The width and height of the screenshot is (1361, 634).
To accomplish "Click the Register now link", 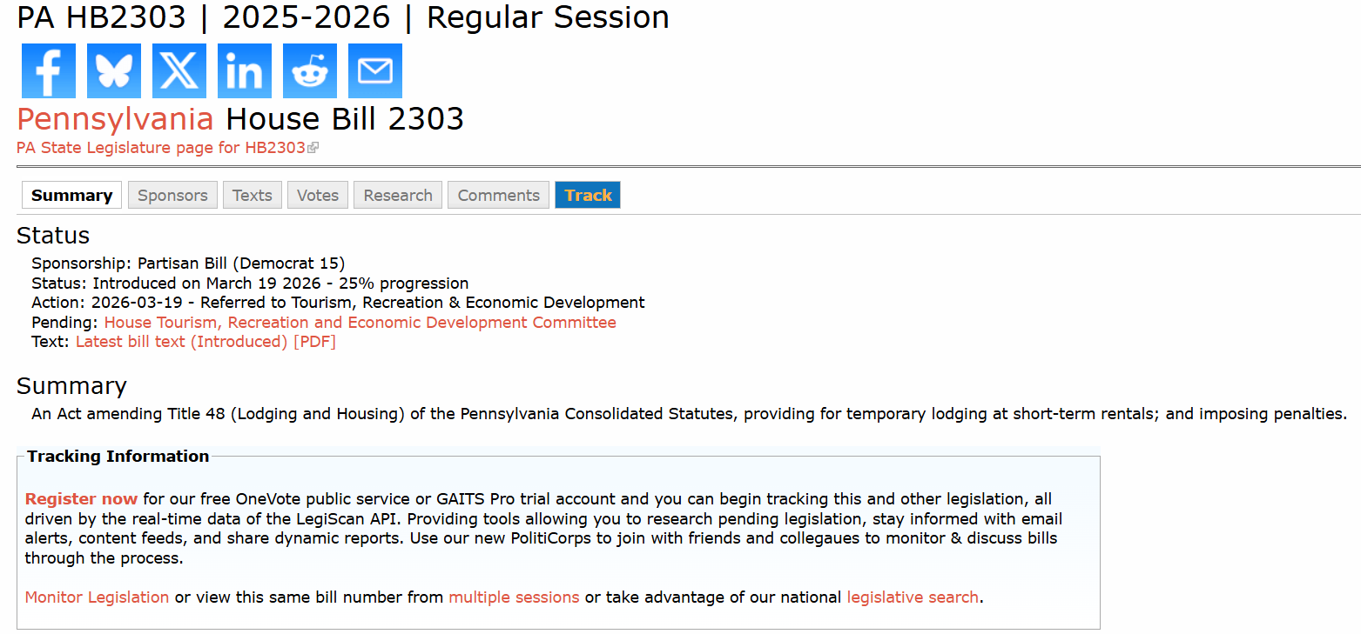I will (81, 499).
